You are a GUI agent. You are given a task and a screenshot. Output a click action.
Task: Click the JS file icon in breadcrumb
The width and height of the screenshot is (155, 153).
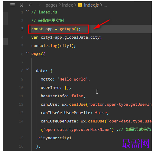pos(80,5)
